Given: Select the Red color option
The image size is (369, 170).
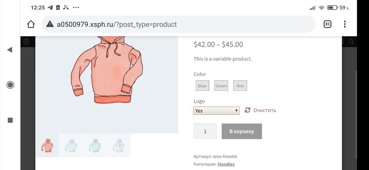Looking at the screenshot, I should pyautogui.click(x=240, y=86).
